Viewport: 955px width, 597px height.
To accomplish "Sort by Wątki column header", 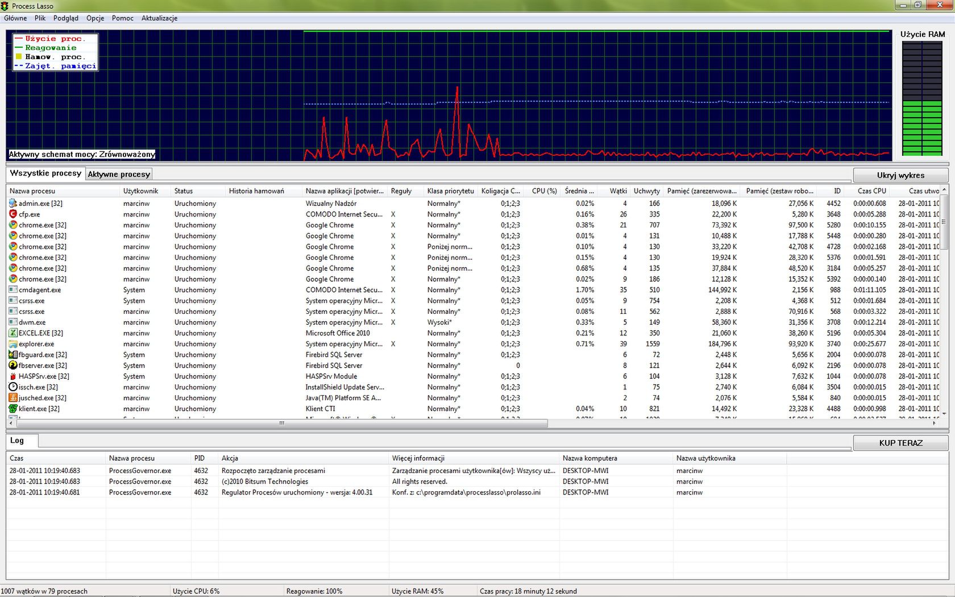I will 615,191.
